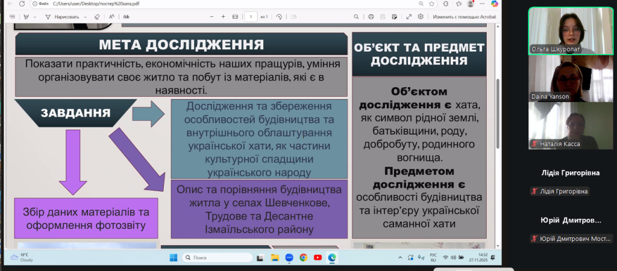Click Изменить с помощью Acrobat
The height and width of the screenshot is (271, 617).
tap(464, 17)
